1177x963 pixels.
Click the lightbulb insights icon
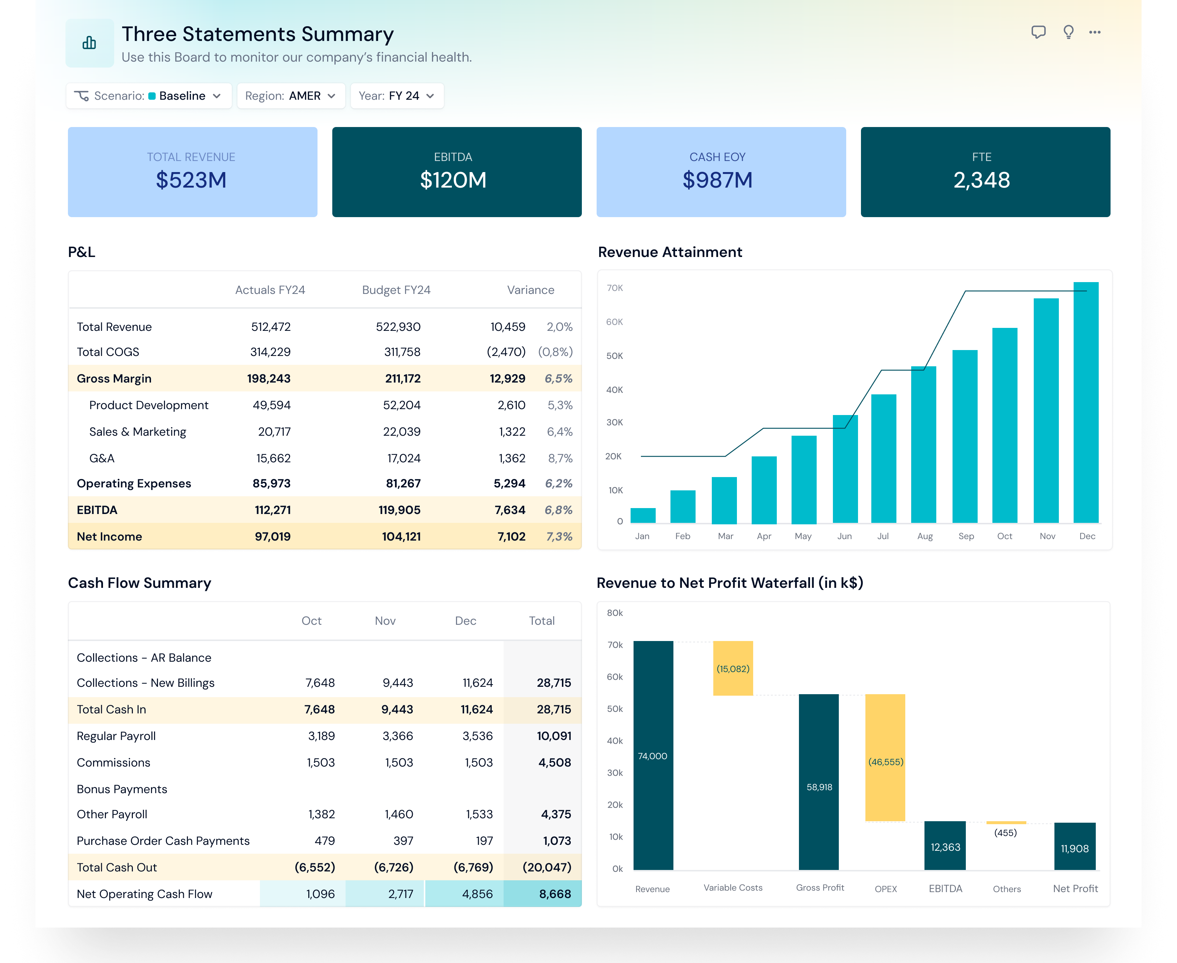coord(1068,32)
